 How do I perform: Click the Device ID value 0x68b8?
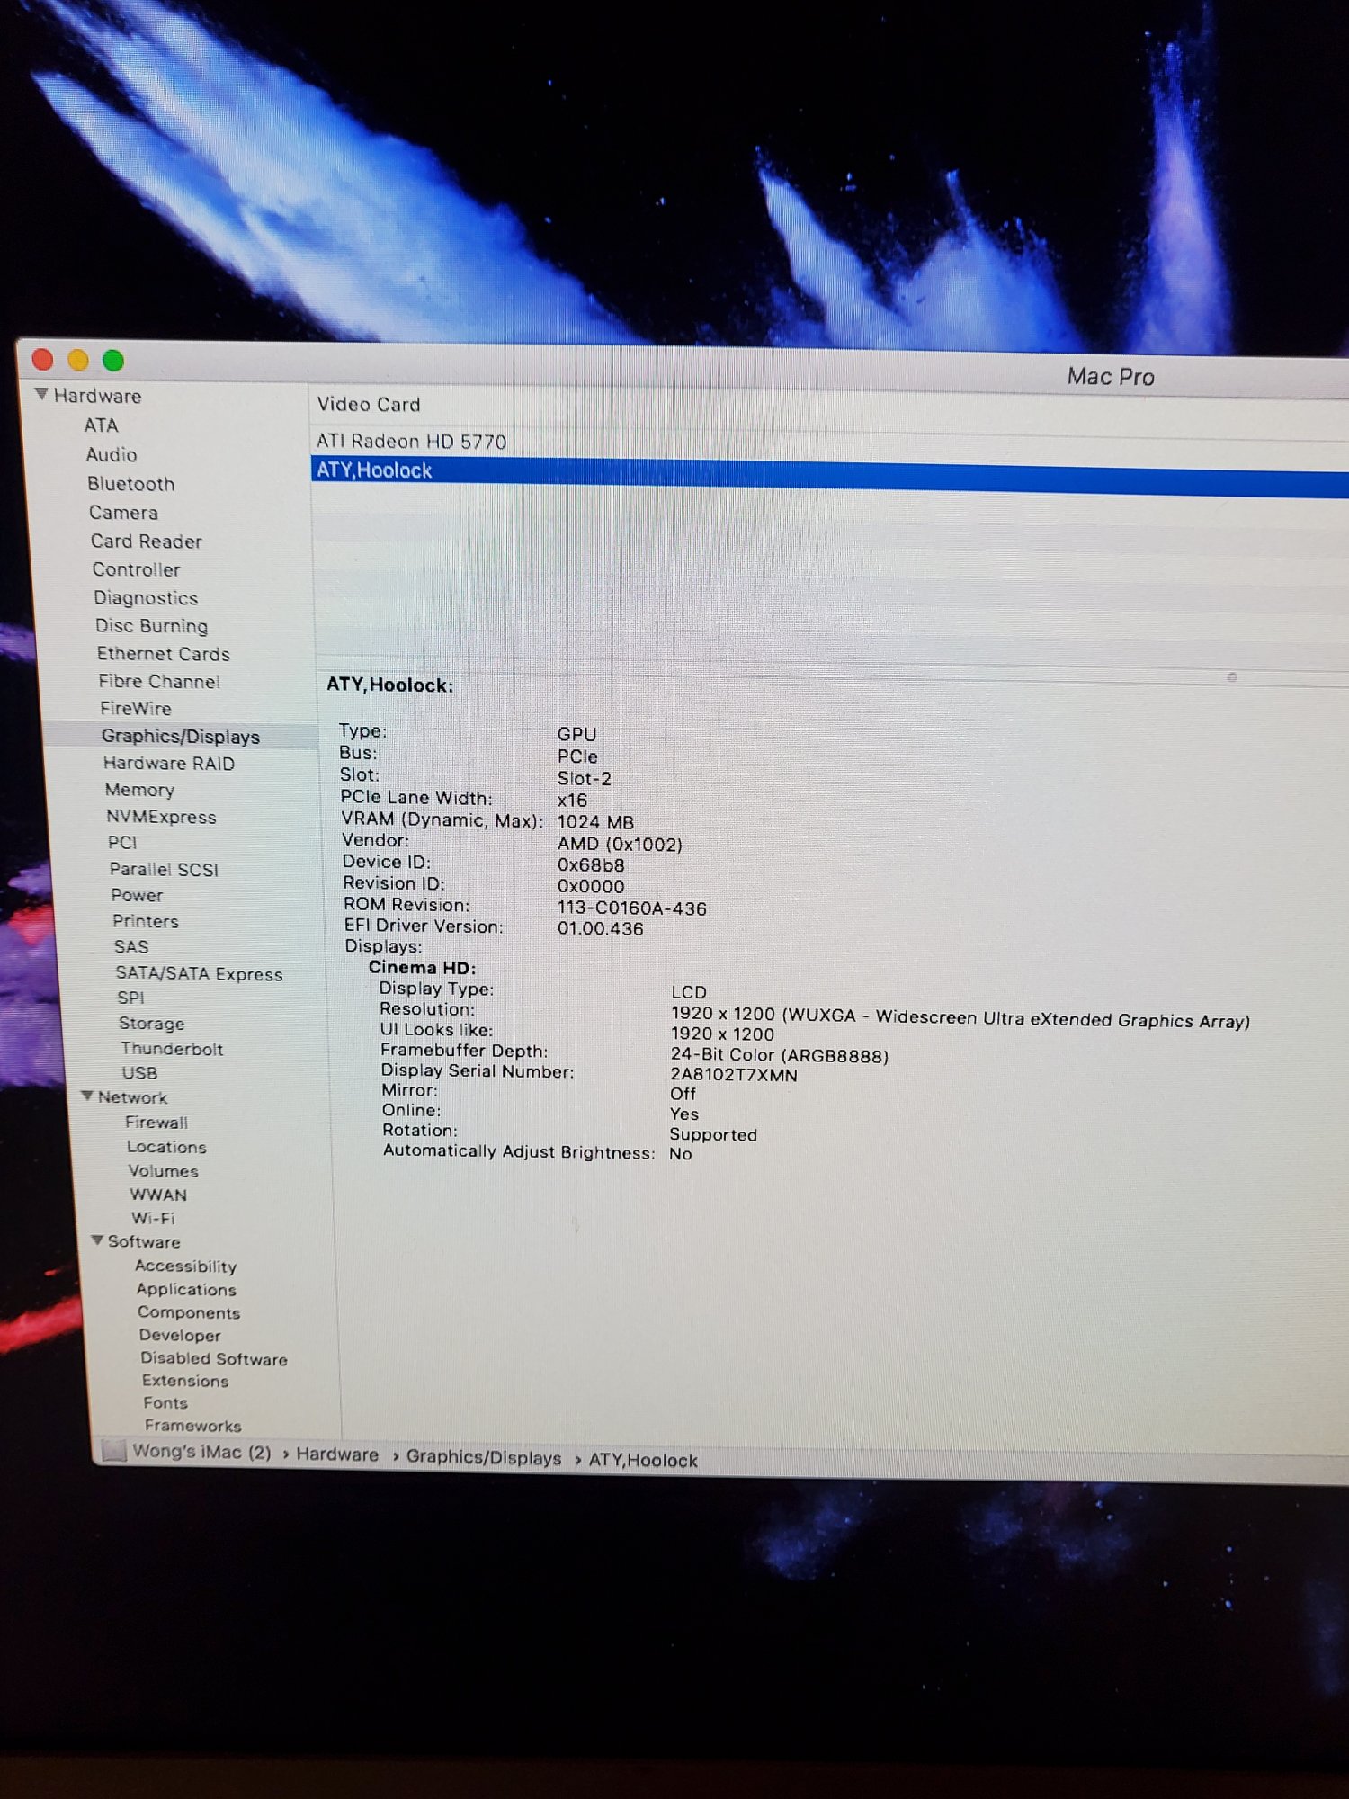point(591,865)
